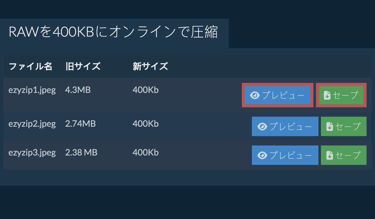The width and height of the screenshot is (375, 219).
Task: Select the ezyzip1.jpeg file name
Action: click(x=32, y=90)
